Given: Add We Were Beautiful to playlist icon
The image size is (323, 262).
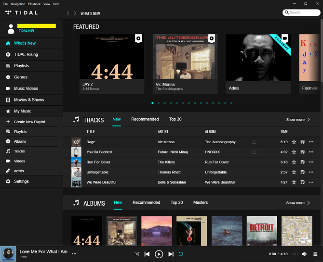Looking at the screenshot, I should coord(302,182).
